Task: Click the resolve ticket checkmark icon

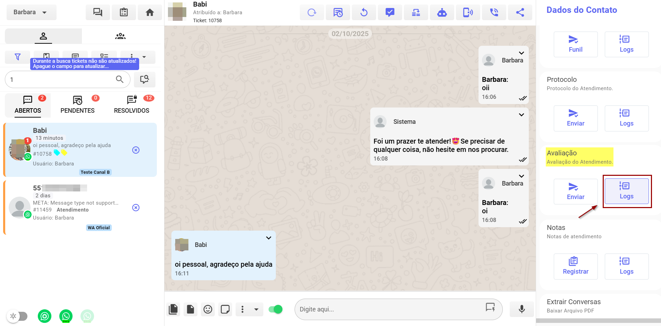Action: [390, 13]
